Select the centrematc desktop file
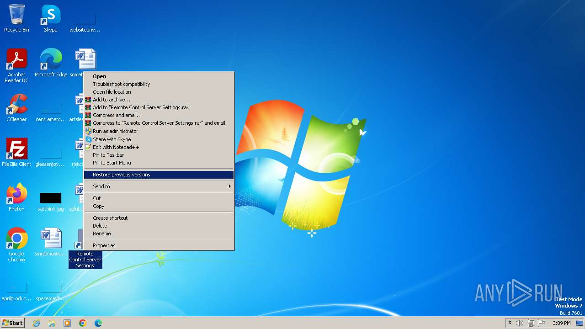Viewport: 585px width, 329px height. pyautogui.click(x=51, y=112)
